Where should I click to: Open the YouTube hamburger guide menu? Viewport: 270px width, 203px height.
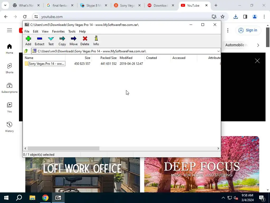pyautogui.click(x=9, y=30)
